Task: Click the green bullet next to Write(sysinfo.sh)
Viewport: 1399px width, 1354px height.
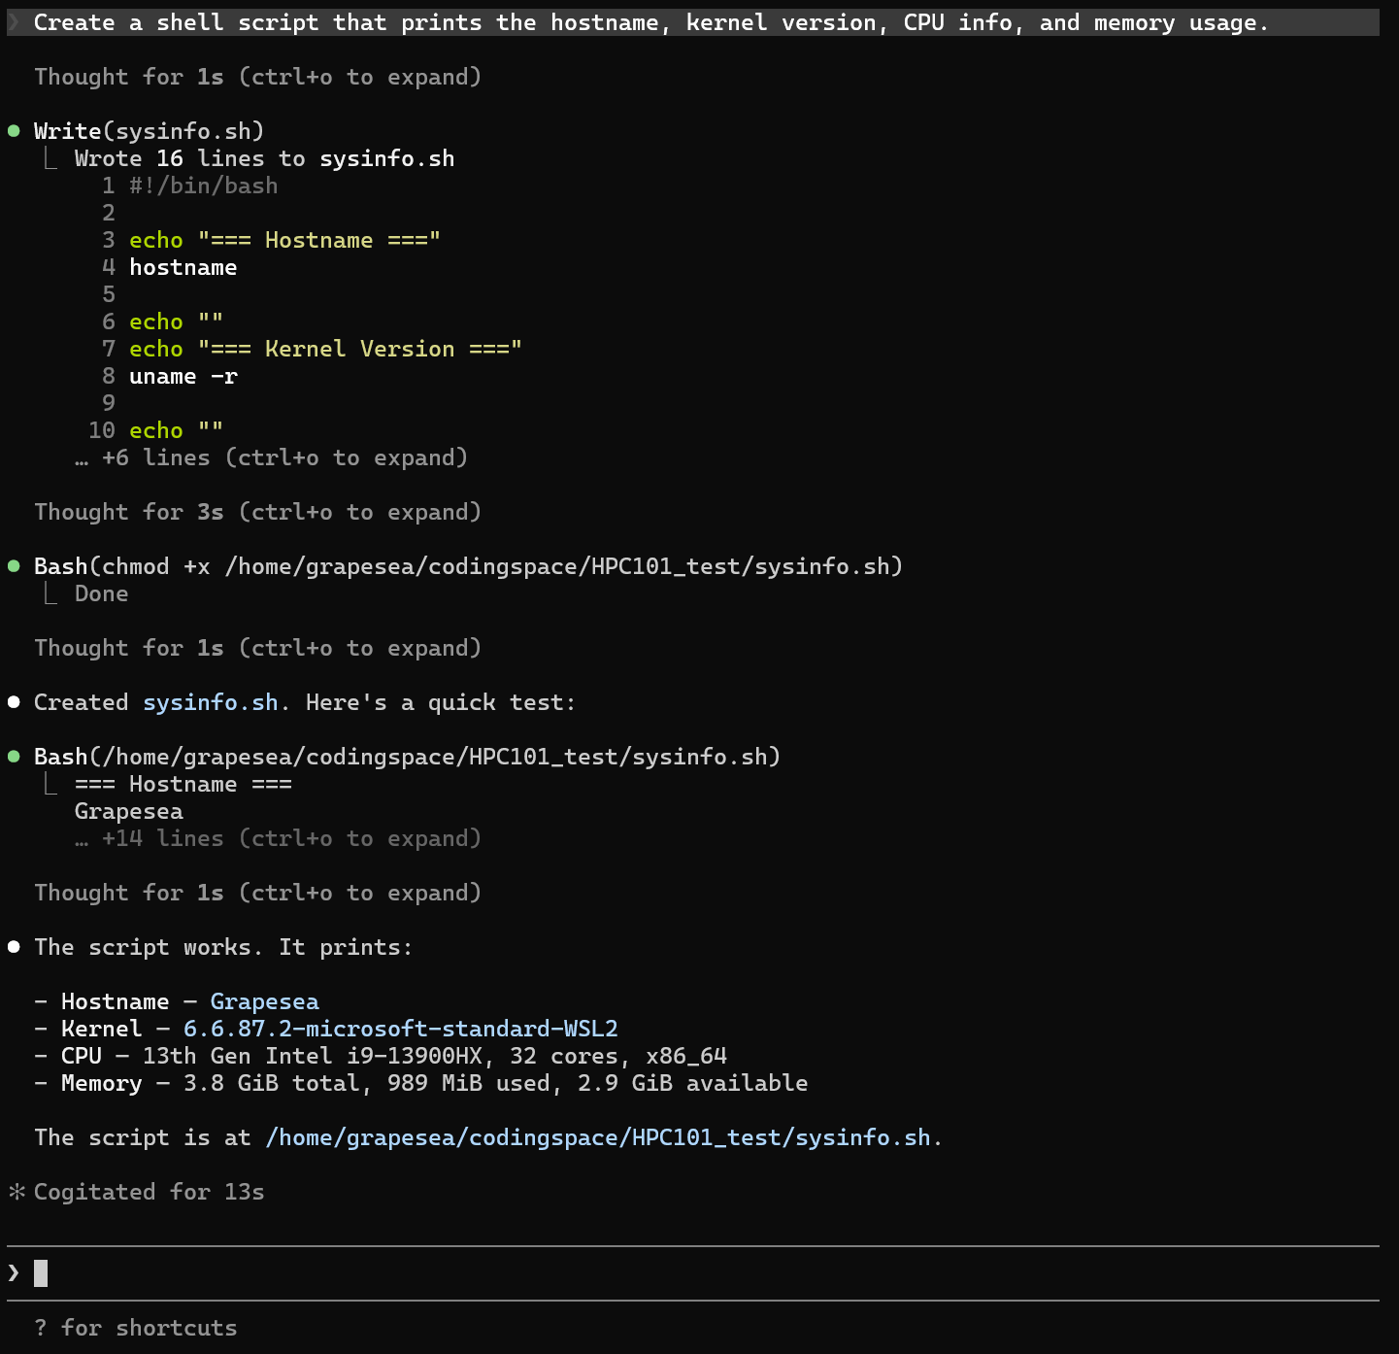Action: (x=14, y=131)
